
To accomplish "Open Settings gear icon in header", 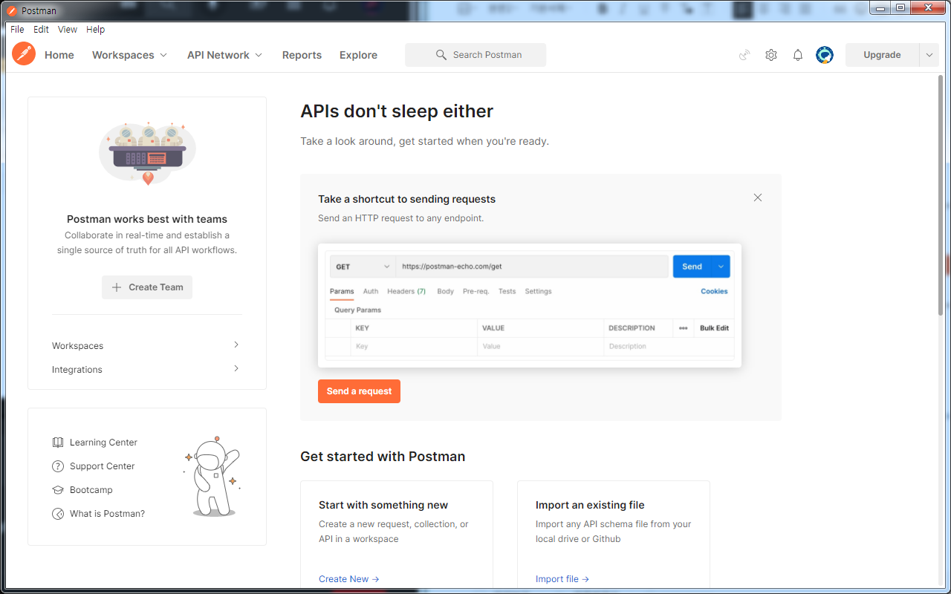I will pos(771,55).
